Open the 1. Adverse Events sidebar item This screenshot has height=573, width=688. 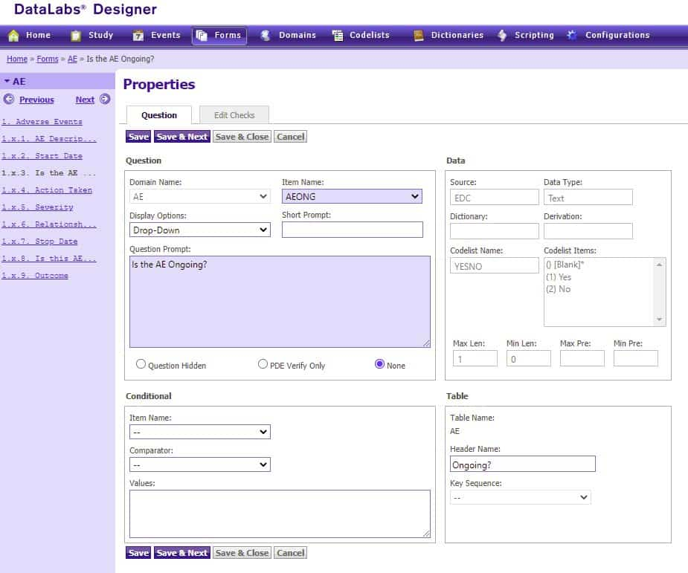[x=42, y=121]
